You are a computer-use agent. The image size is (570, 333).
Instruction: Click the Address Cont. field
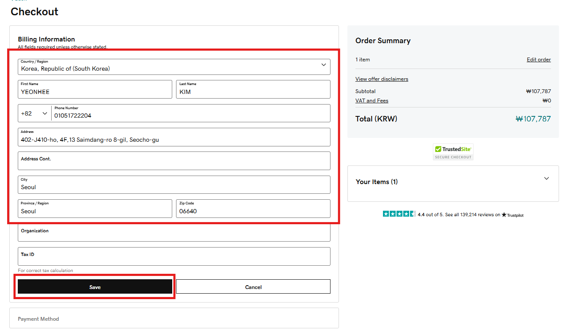click(174, 161)
